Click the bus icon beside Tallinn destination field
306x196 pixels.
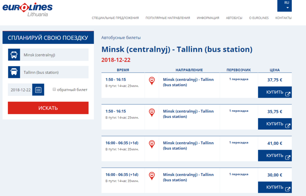(14, 72)
